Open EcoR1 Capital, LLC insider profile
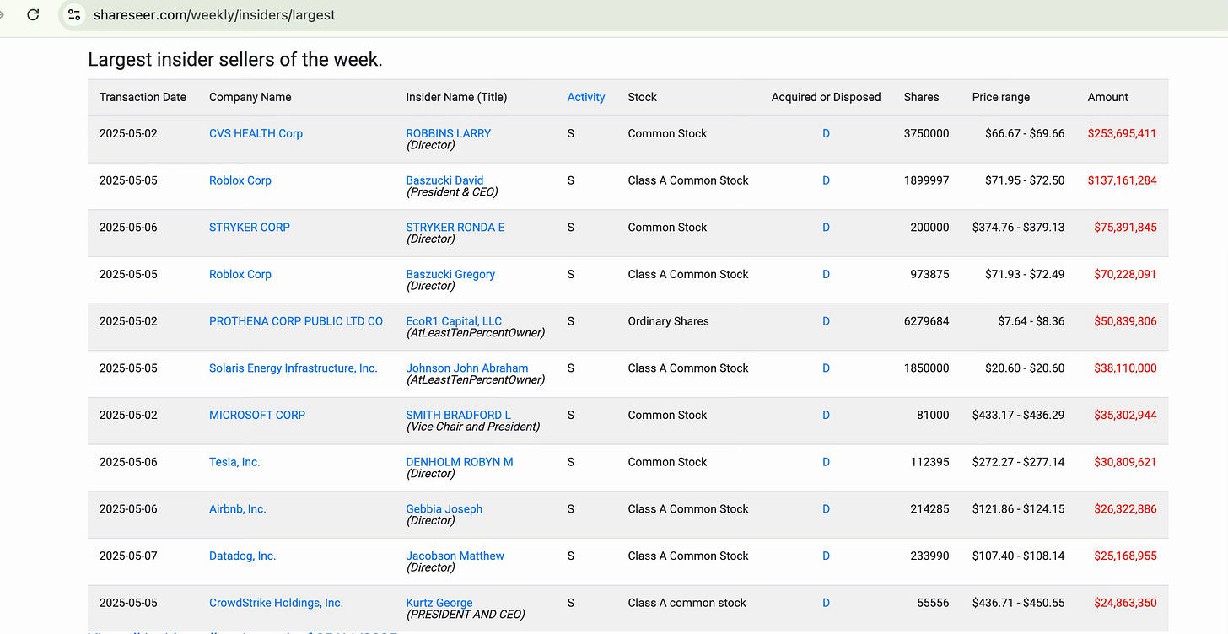The height and width of the screenshot is (634, 1228). click(x=454, y=321)
